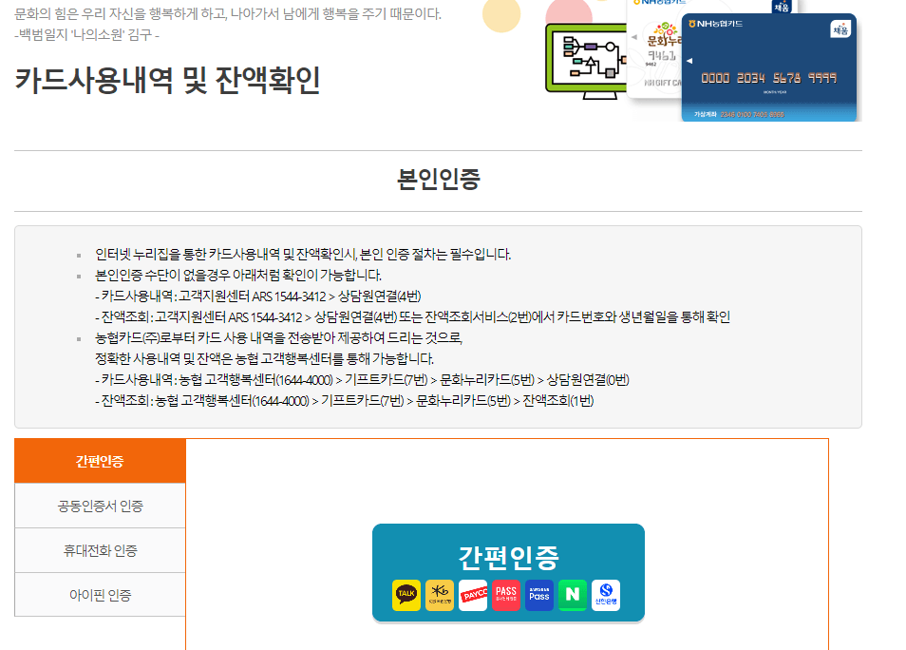Viewport: 906px width, 650px height.
Task: Switch to the 공동인증서 인증 tab
Action: click(x=100, y=505)
